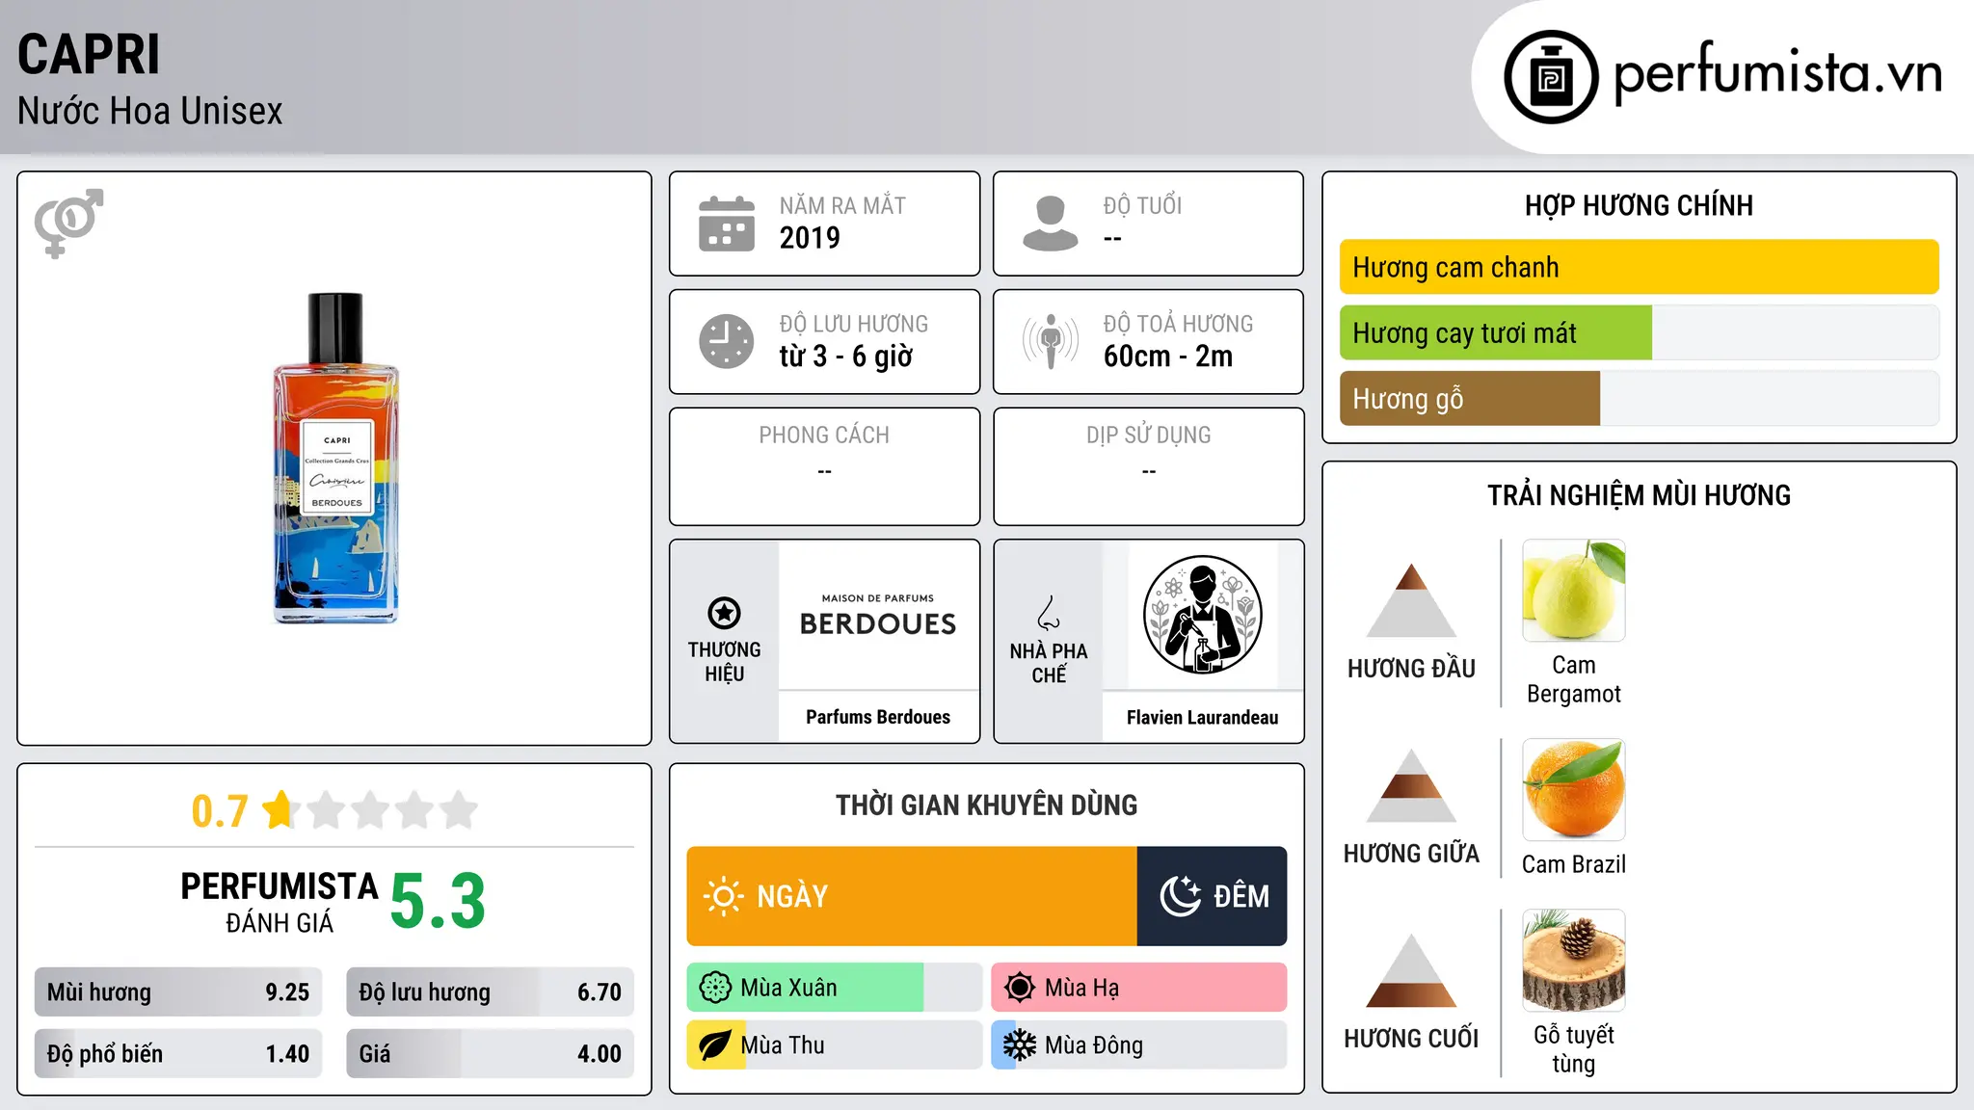Image resolution: width=1974 pixels, height=1110 pixels.
Task: Click the Mùa Xuân season bar
Action: point(835,988)
